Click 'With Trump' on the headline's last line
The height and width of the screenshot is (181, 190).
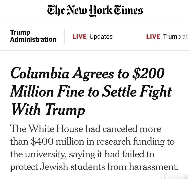48,110
